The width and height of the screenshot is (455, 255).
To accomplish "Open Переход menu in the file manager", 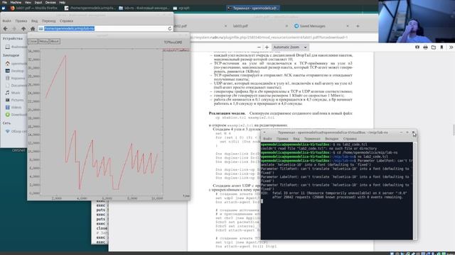I will pyautogui.click(x=49, y=21).
